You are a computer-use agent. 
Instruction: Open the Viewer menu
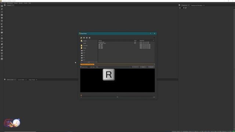(x=16, y=3)
